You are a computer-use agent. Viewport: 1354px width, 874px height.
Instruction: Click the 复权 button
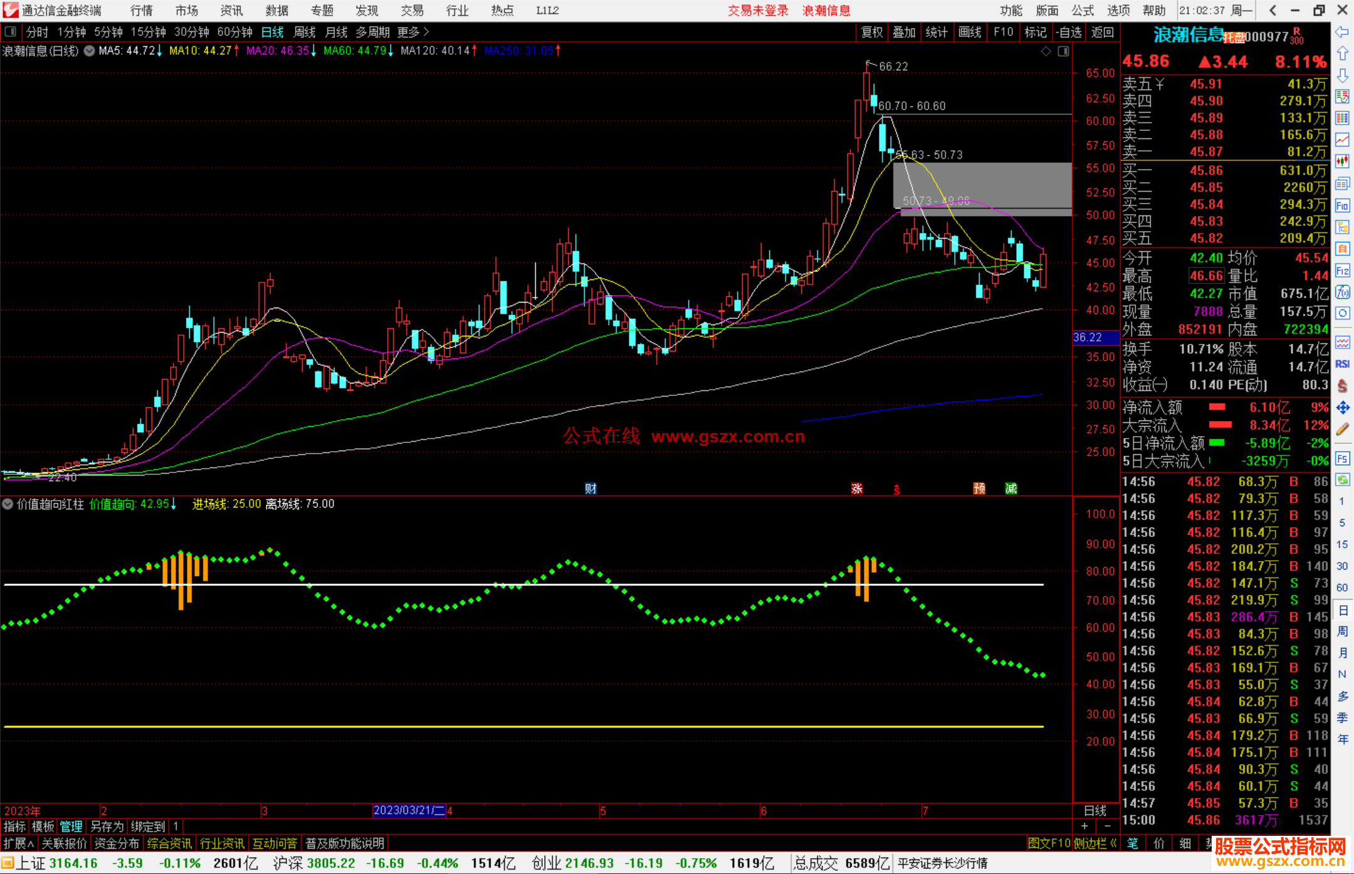click(872, 32)
